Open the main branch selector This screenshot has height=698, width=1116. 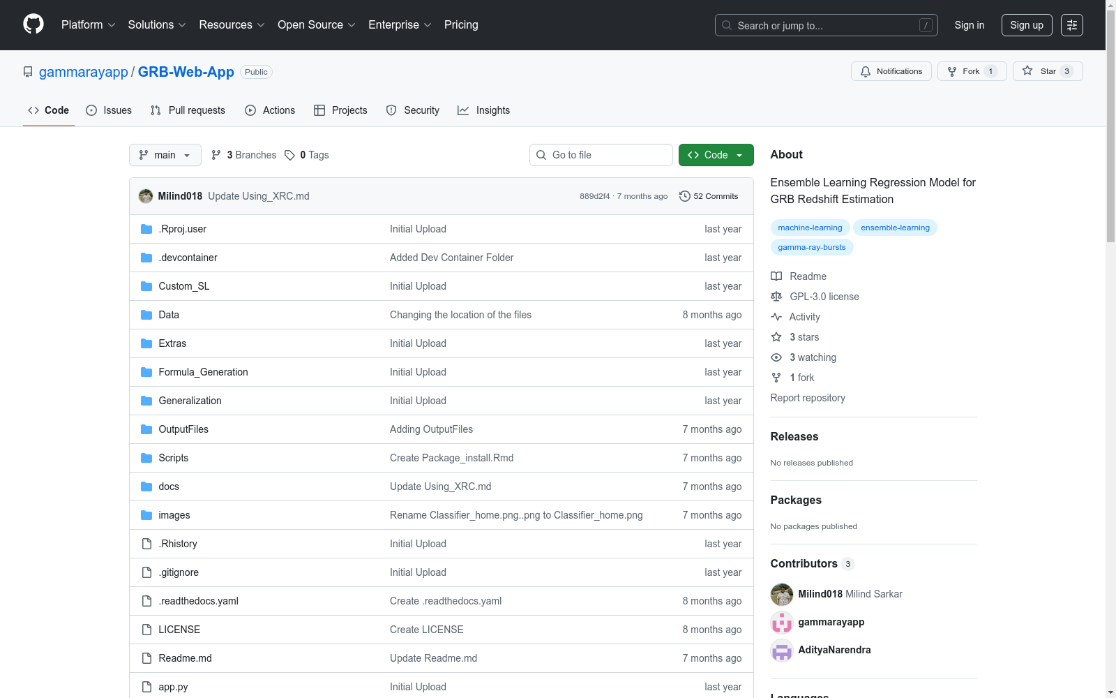point(165,155)
